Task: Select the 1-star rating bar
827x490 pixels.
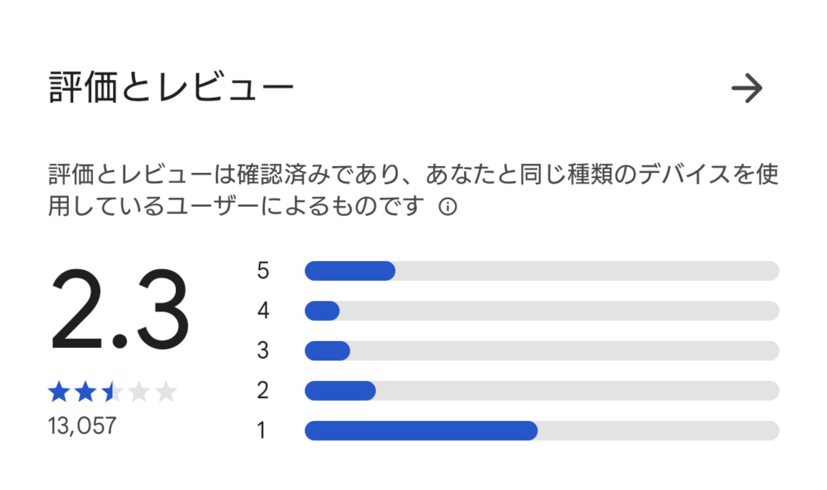Action: (x=542, y=431)
